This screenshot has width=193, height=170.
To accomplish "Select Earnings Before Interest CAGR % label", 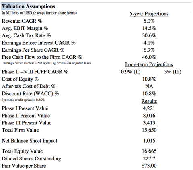I will point(39,43).
